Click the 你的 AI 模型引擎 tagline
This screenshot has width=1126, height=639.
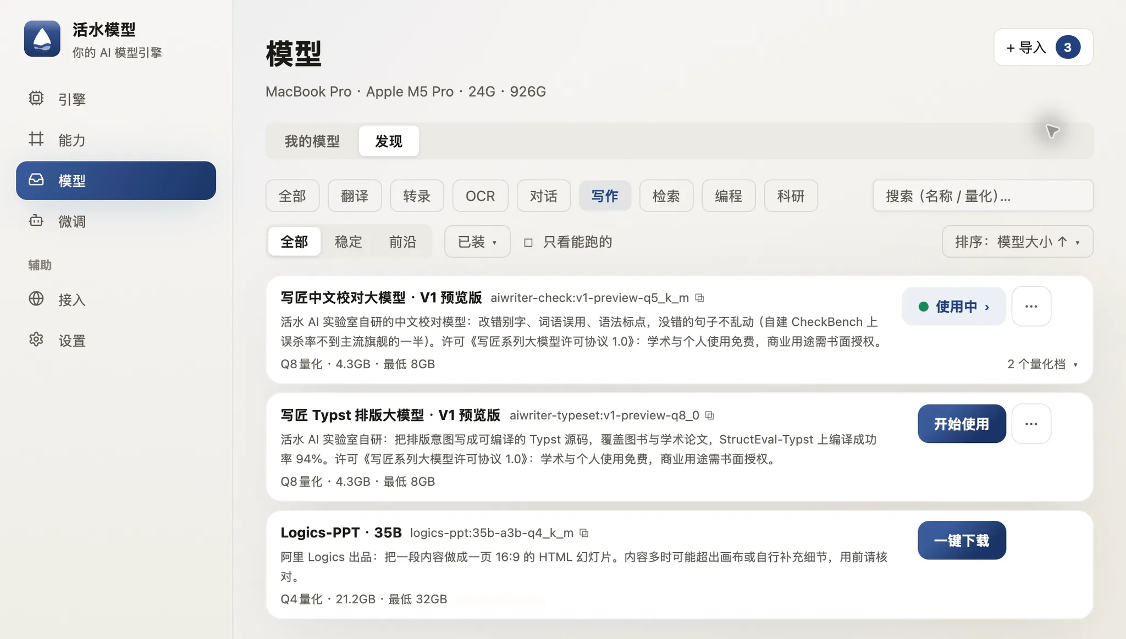[x=117, y=53]
